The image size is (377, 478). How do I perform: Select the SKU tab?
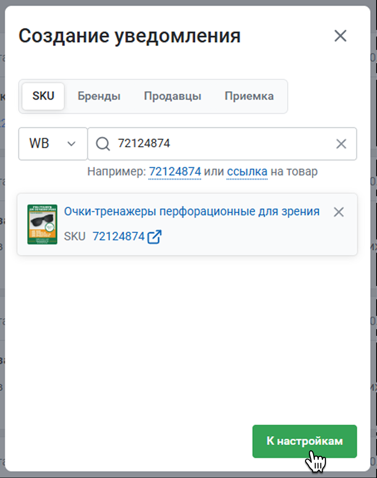click(x=43, y=96)
